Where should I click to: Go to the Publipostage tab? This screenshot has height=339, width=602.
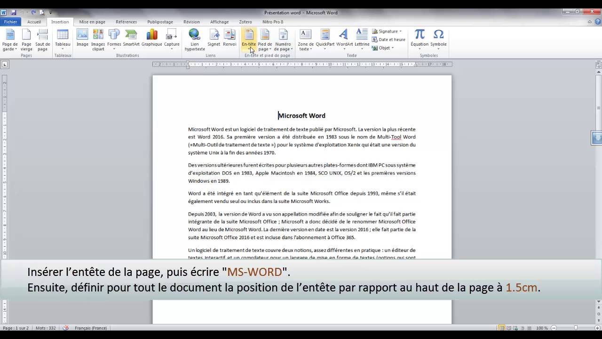click(160, 22)
